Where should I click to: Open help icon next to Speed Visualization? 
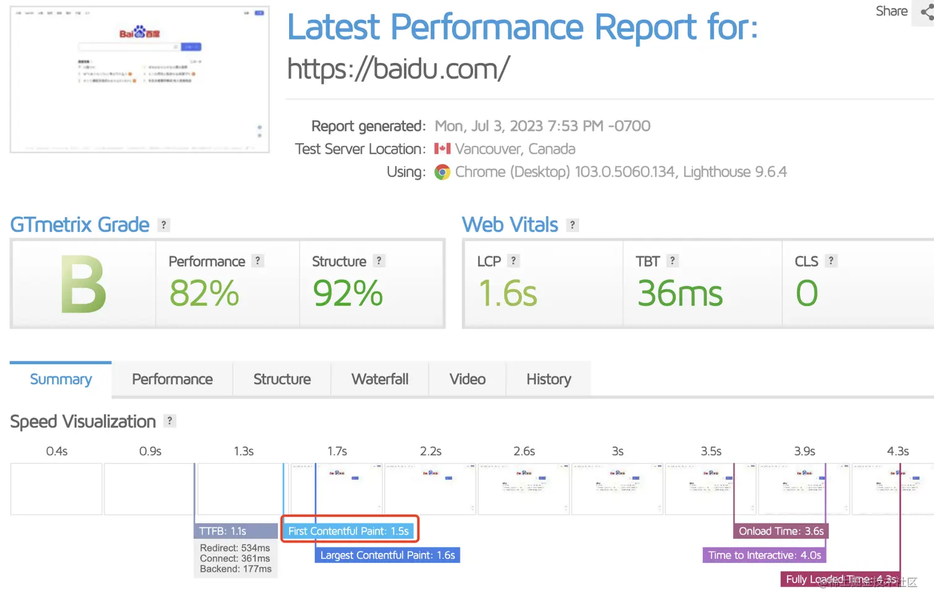pyautogui.click(x=170, y=421)
